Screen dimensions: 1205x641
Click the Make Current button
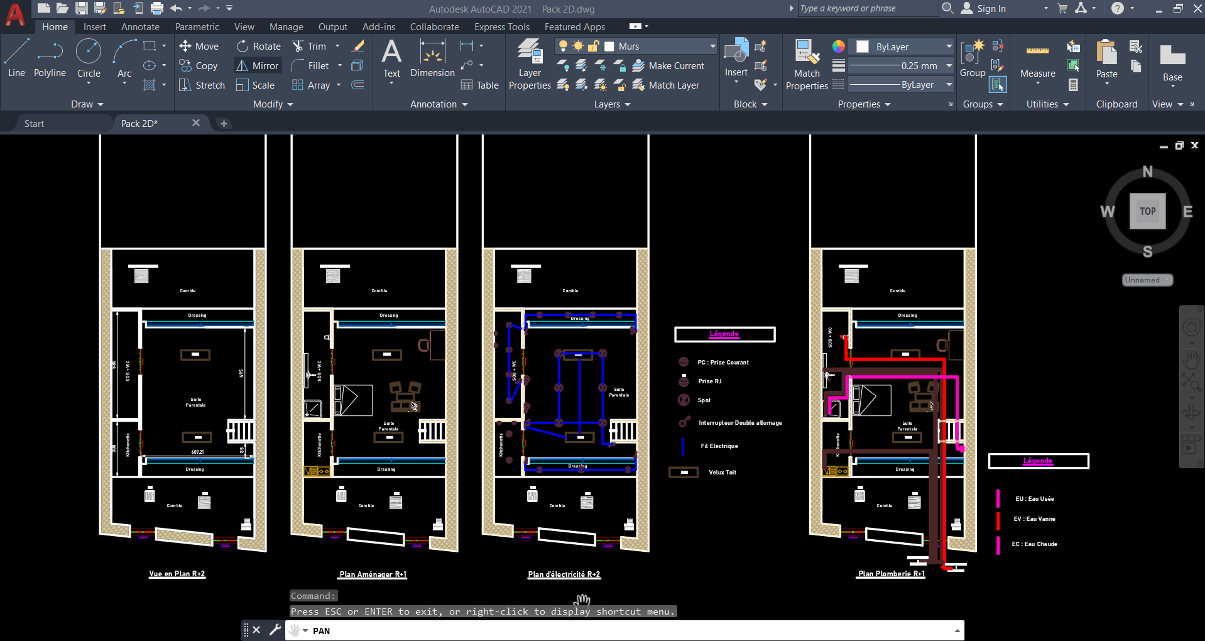point(668,66)
